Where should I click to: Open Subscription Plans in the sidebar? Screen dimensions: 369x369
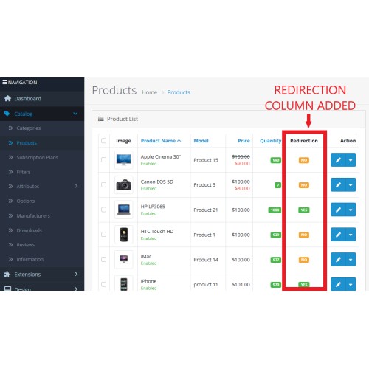pyautogui.click(x=38, y=157)
